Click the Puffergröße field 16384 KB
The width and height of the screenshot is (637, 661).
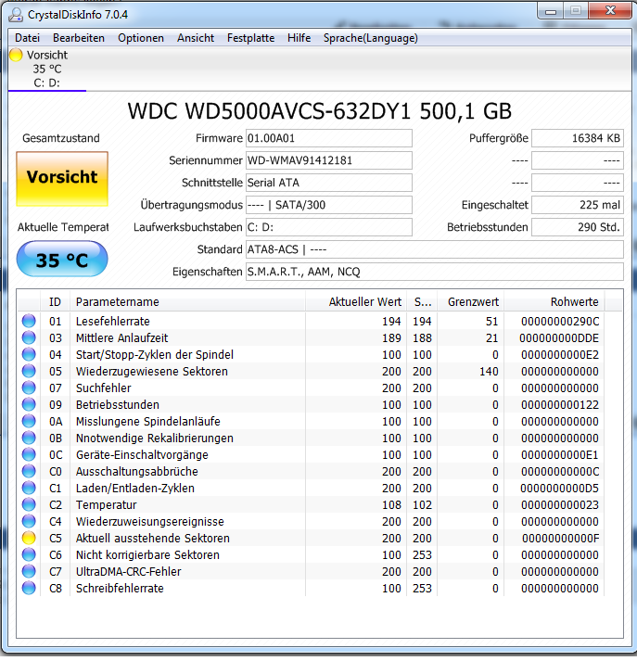tap(577, 138)
